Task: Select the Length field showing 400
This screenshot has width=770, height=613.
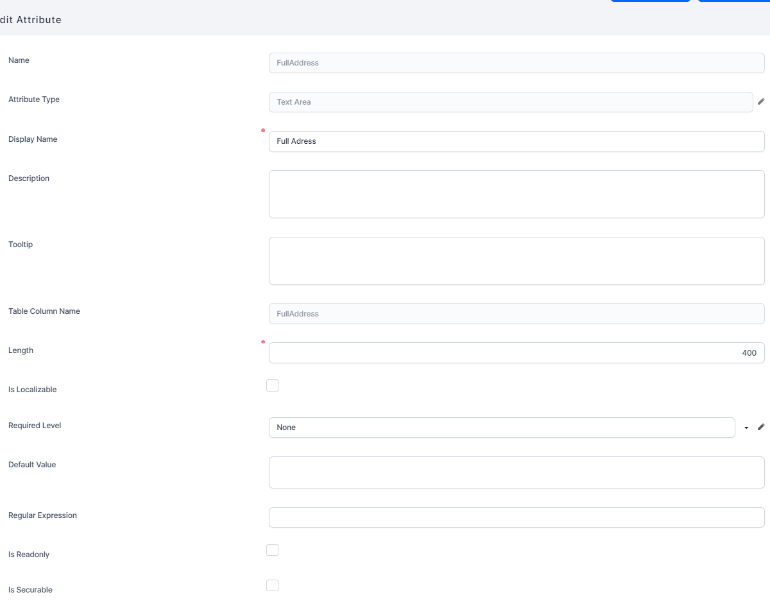Action: point(516,352)
